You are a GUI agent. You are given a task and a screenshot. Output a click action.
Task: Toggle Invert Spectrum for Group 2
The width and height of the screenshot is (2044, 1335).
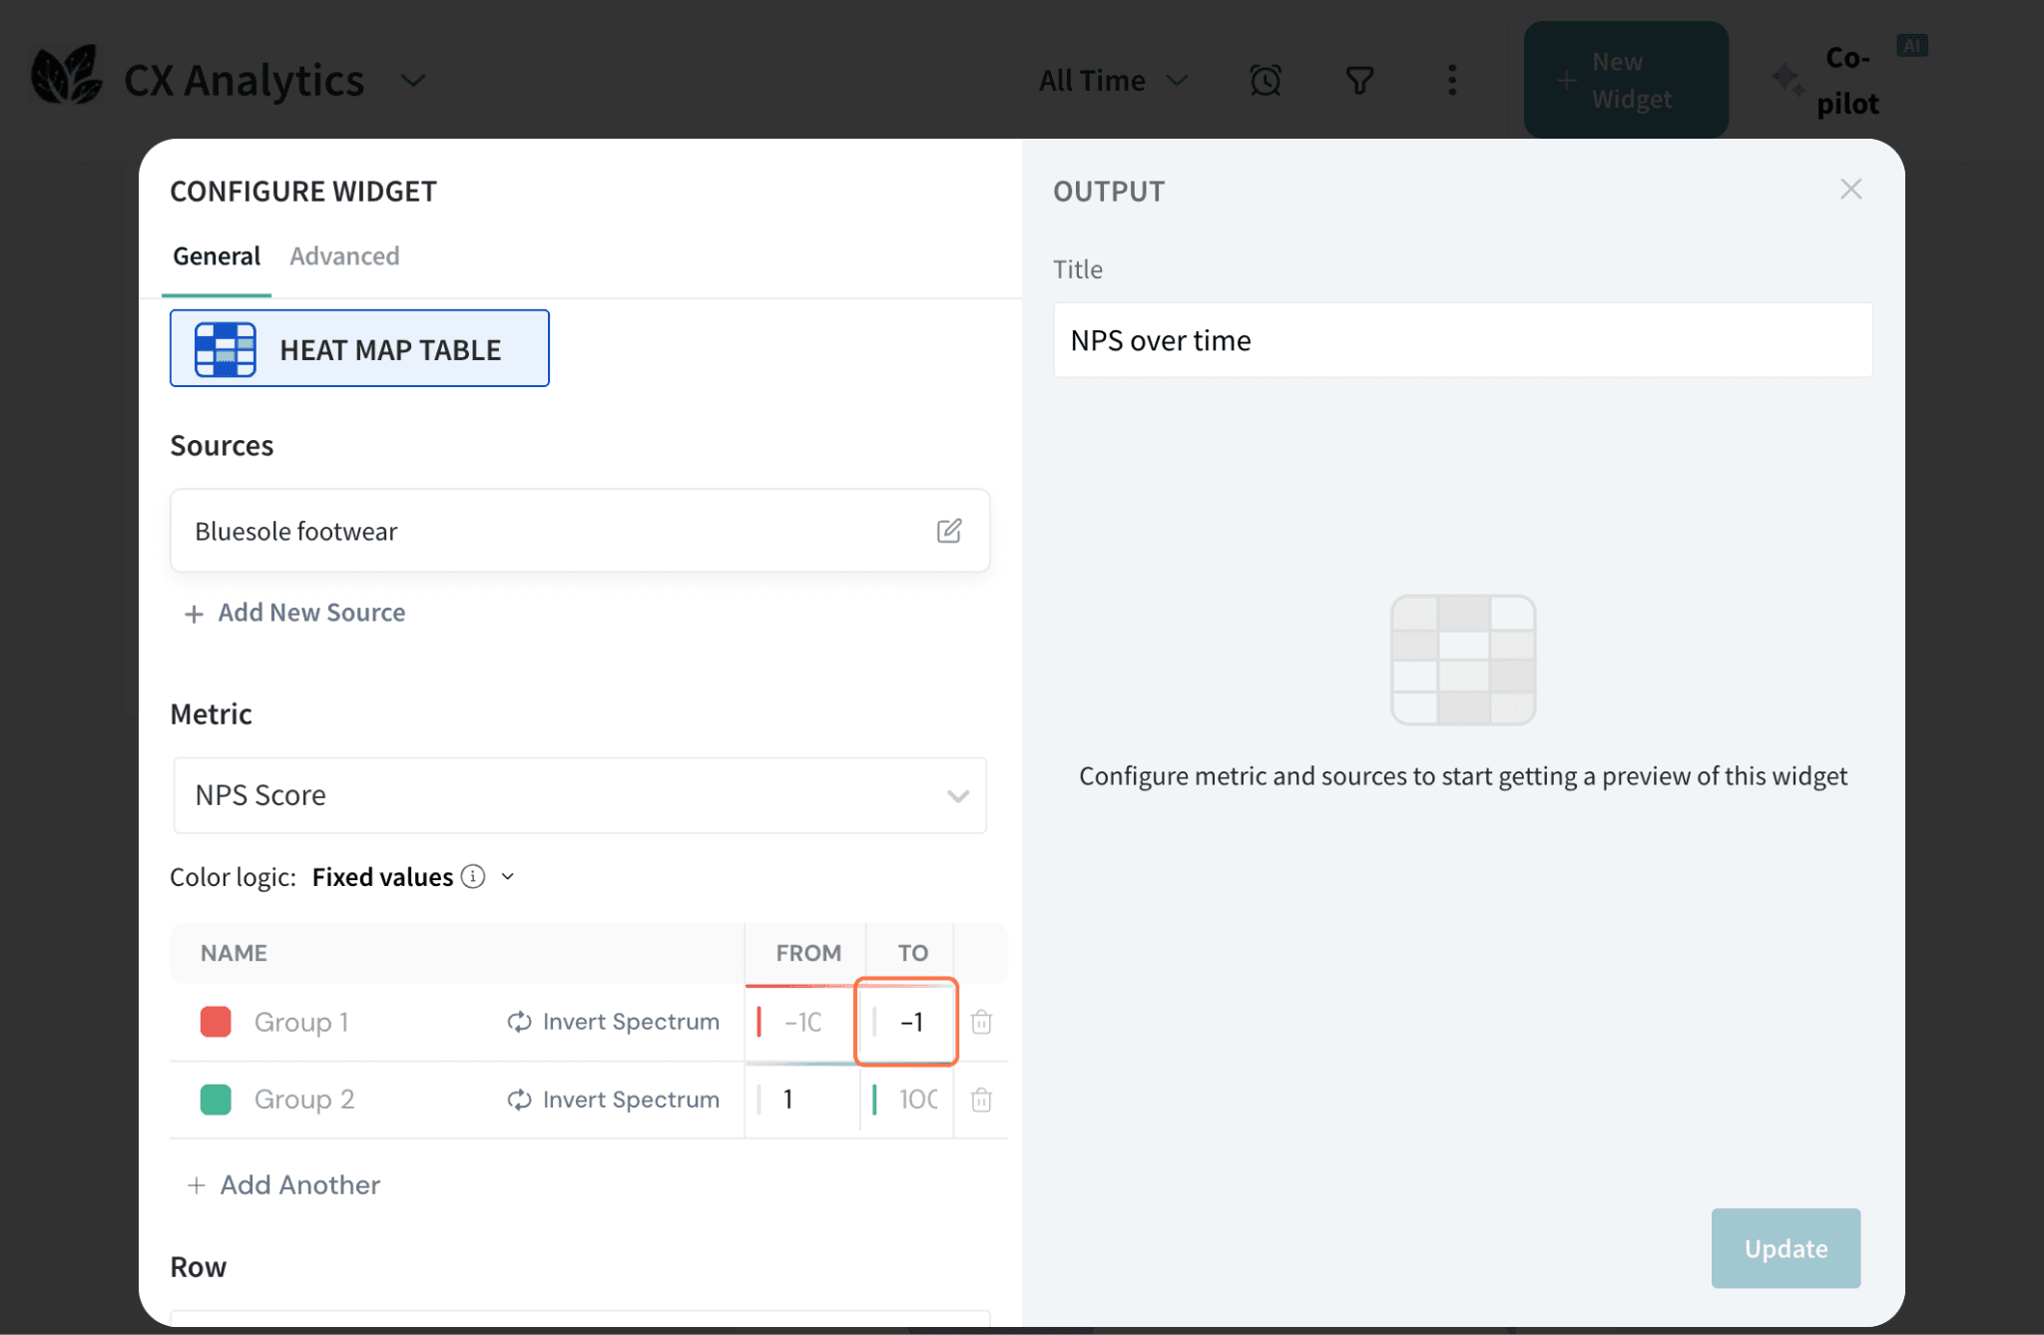[613, 1100]
